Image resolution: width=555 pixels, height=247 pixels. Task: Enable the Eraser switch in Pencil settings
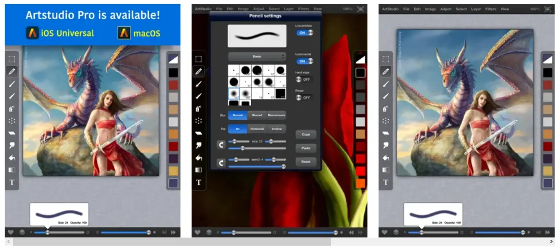304,97
